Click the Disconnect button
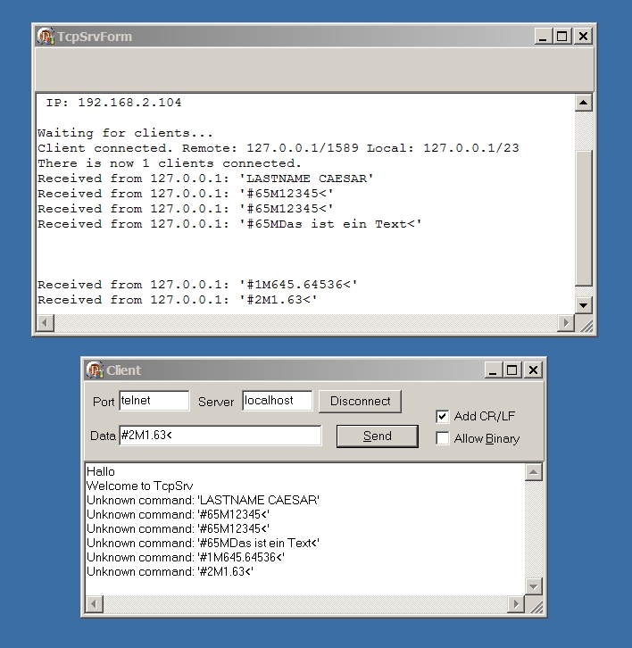Viewport: 632px width, 648px height. click(360, 402)
